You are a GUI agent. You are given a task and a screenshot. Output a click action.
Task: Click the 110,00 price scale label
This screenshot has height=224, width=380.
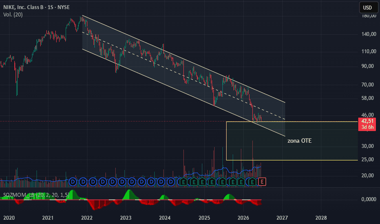(x=369, y=51)
